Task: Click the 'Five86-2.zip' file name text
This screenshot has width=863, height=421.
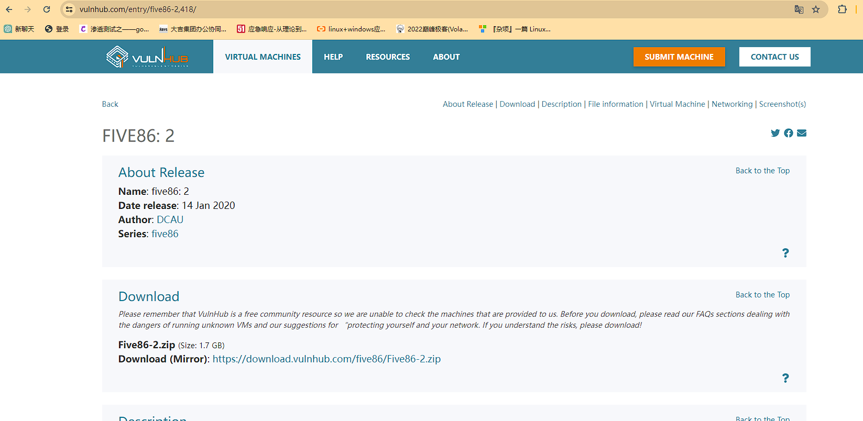Action: coord(147,345)
